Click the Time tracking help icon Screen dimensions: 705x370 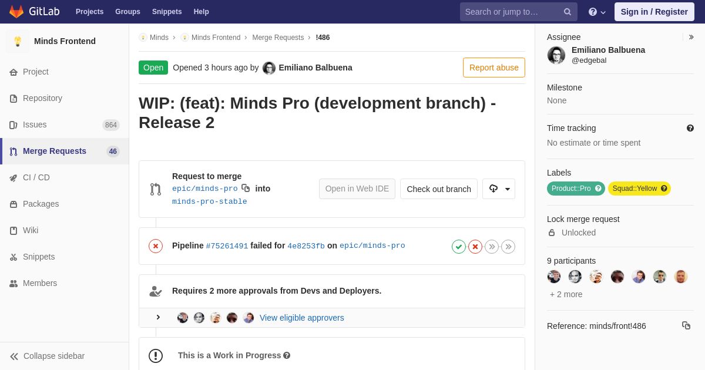(x=690, y=128)
